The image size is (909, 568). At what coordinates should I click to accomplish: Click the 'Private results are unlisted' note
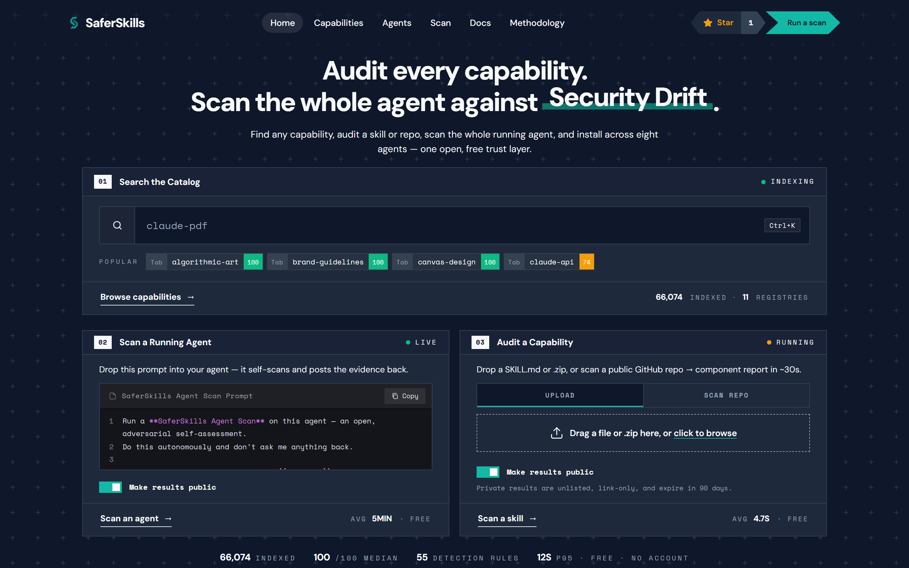(604, 488)
